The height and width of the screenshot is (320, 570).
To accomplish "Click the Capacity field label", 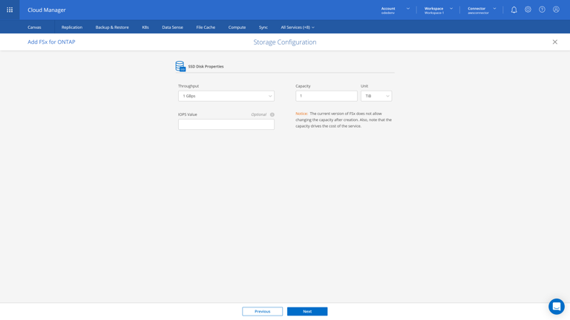I will [303, 86].
